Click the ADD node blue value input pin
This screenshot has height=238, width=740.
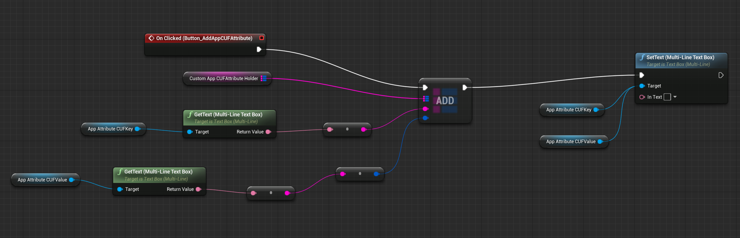click(425, 118)
